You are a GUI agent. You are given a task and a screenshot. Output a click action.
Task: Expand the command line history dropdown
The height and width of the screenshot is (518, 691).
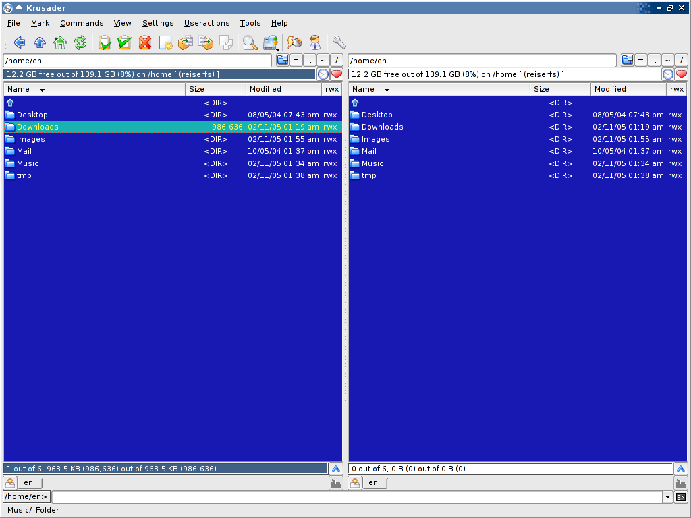click(667, 497)
